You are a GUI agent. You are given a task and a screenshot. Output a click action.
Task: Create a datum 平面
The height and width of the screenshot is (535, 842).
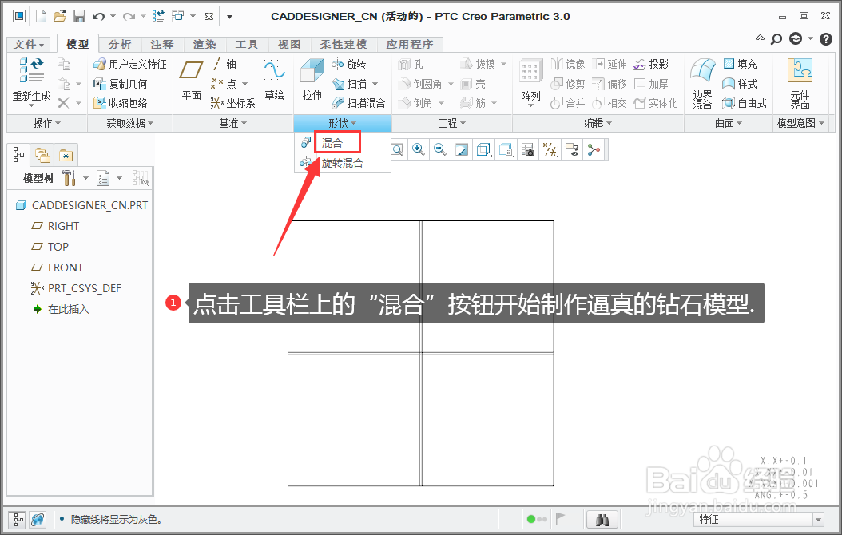point(191,81)
